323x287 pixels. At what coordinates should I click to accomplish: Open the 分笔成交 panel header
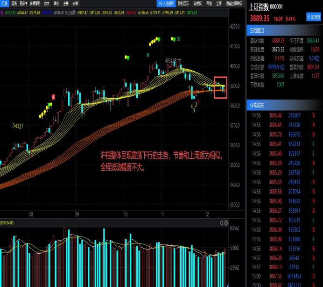[285, 106]
